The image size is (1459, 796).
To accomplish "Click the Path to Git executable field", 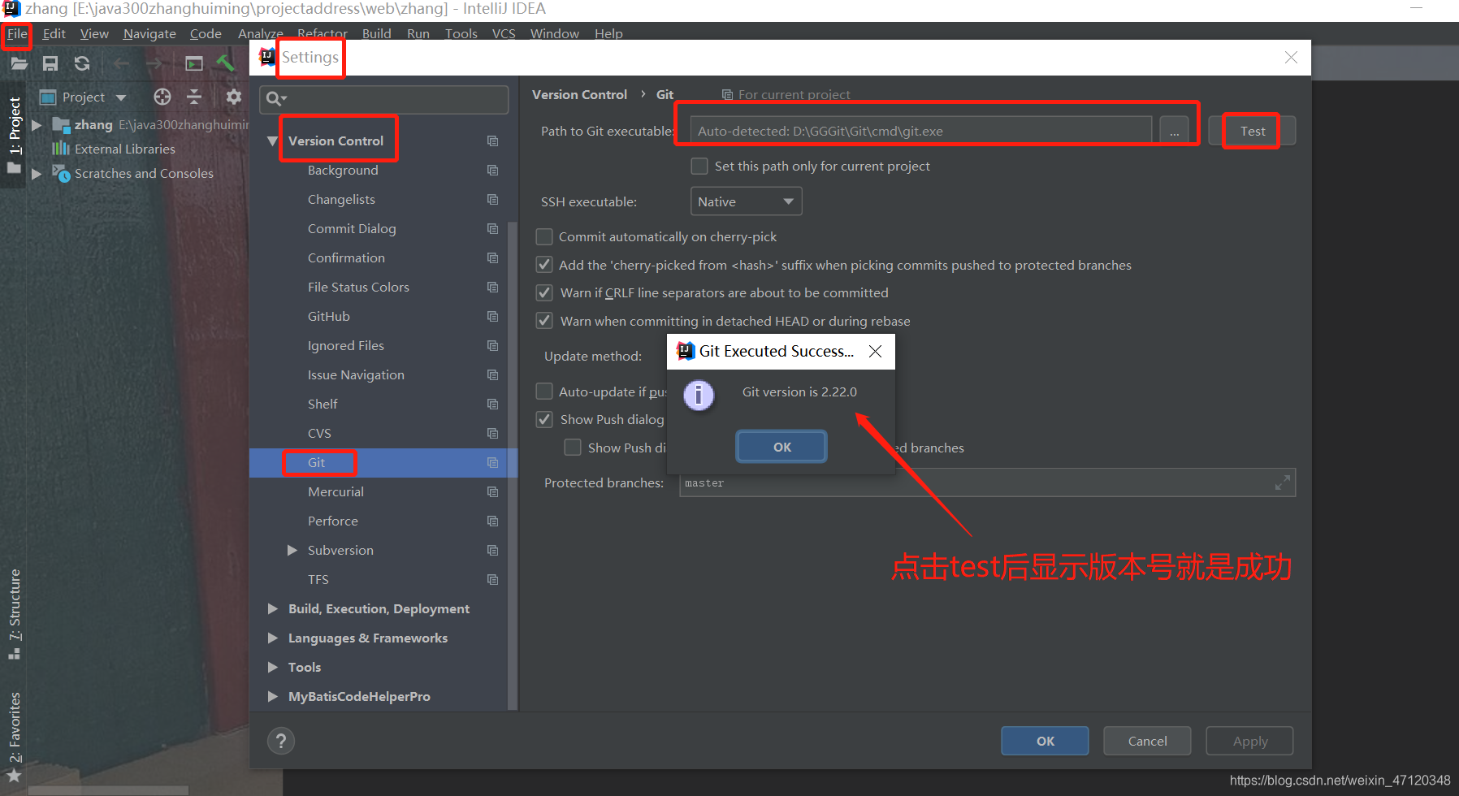I will [x=921, y=131].
